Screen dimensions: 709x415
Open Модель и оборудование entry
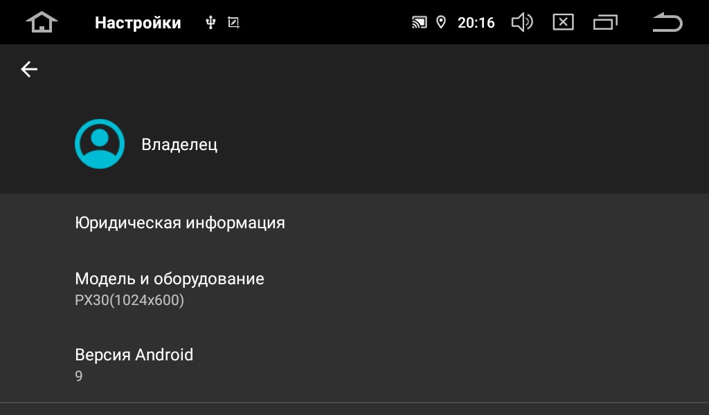coord(354,288)
